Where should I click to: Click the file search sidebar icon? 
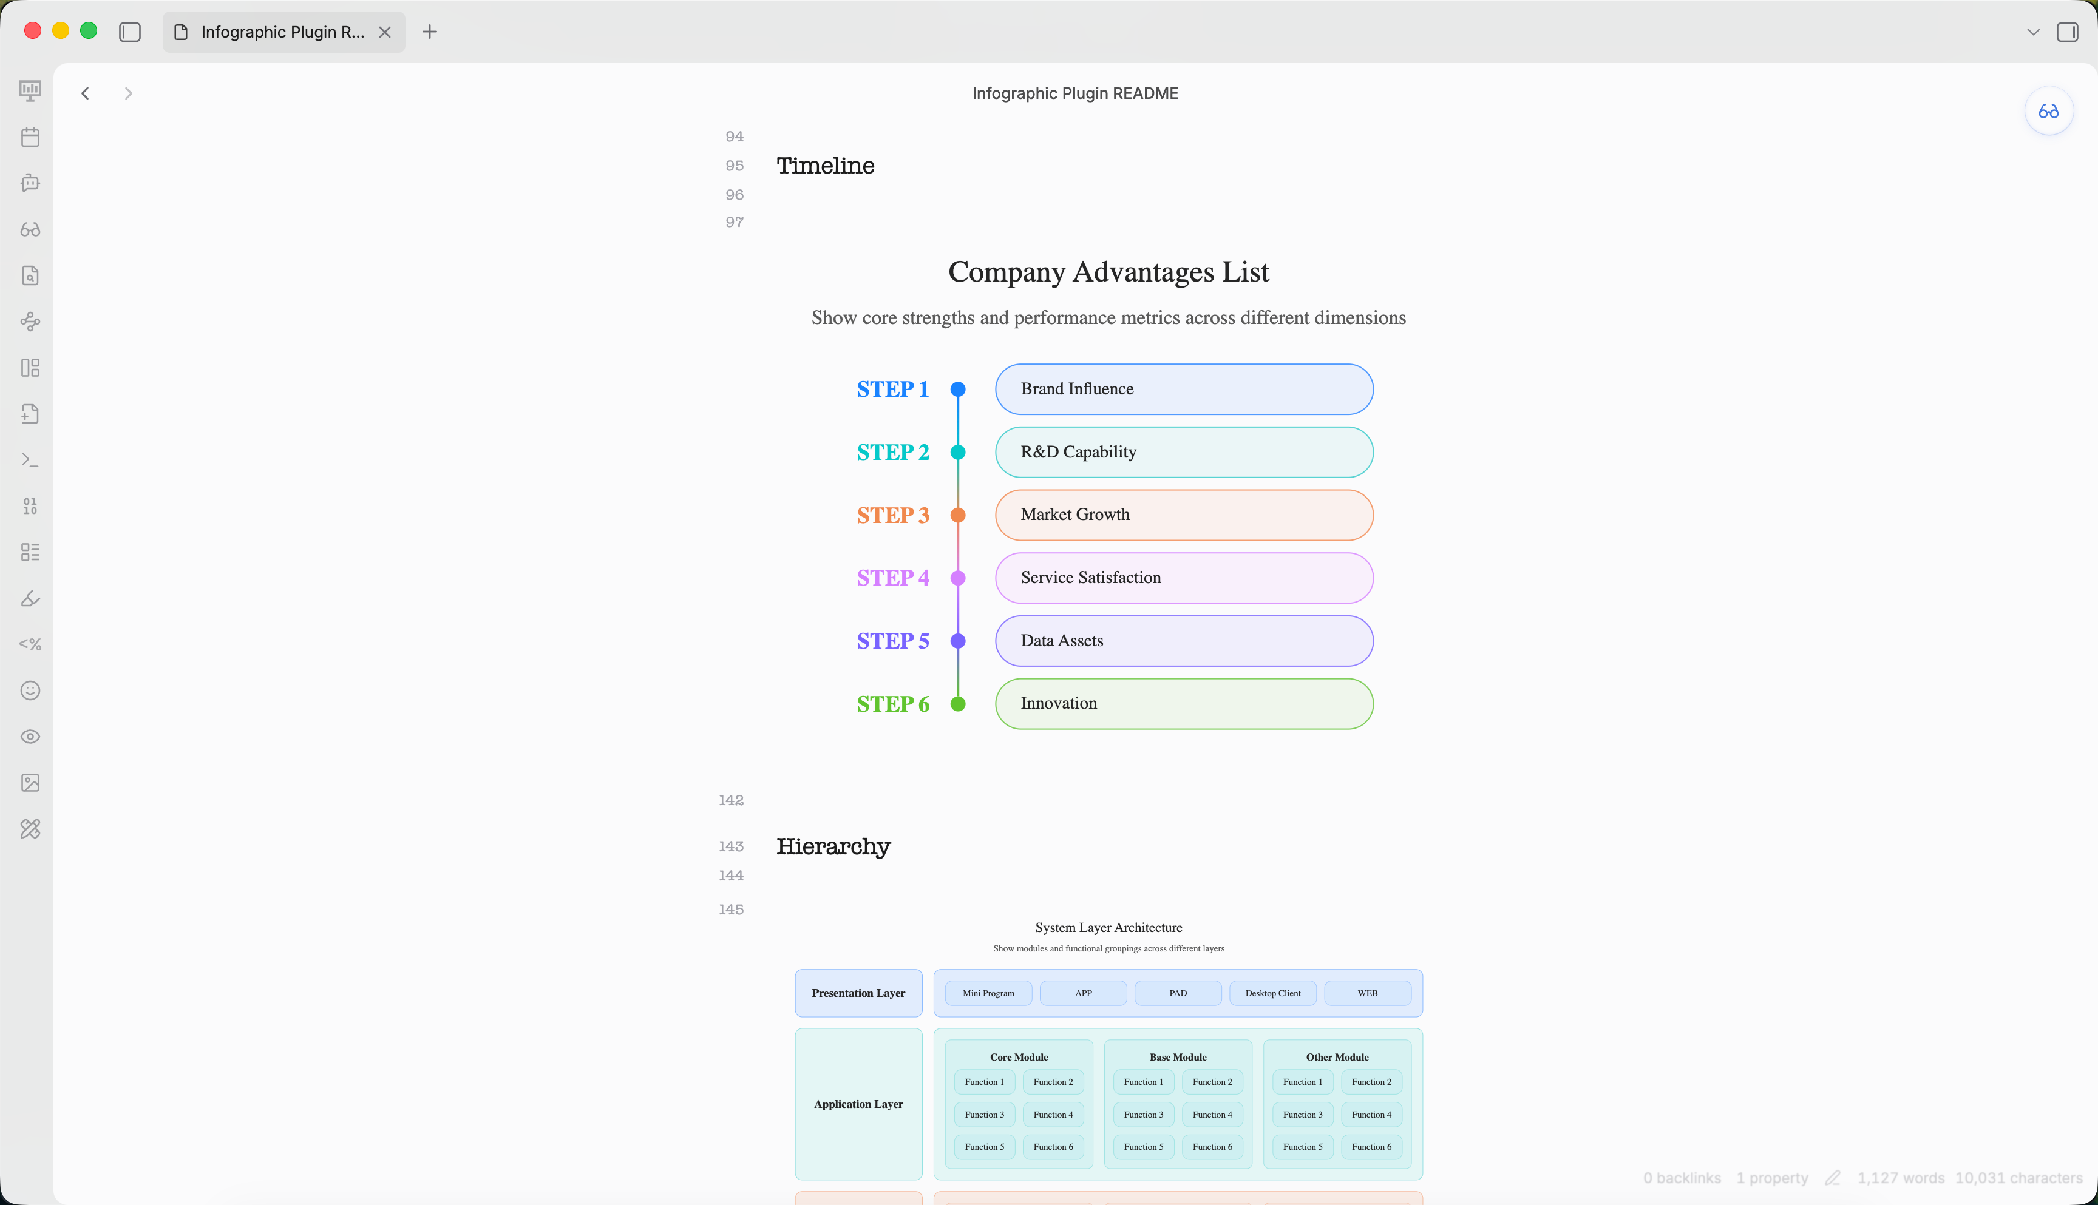[x=30, y=275]
